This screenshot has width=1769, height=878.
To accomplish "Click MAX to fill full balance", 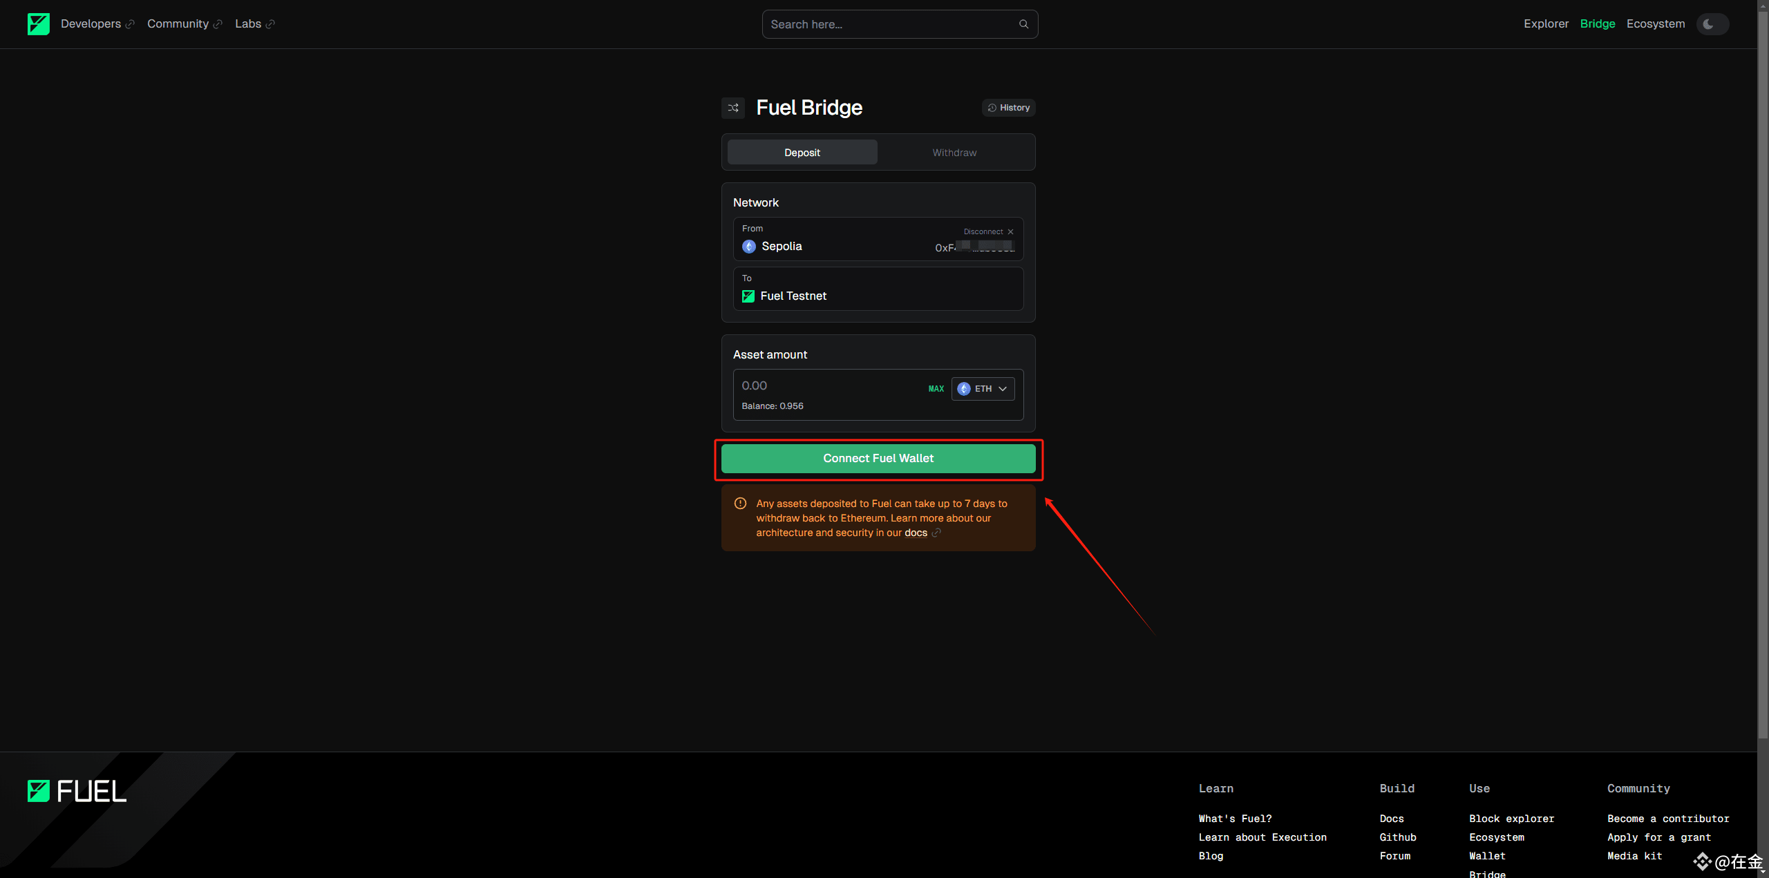I will click(936, 389).
